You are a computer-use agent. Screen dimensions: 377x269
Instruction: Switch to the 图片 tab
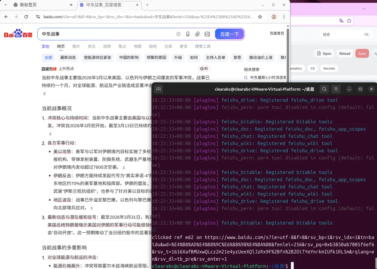tap(76, 46)
